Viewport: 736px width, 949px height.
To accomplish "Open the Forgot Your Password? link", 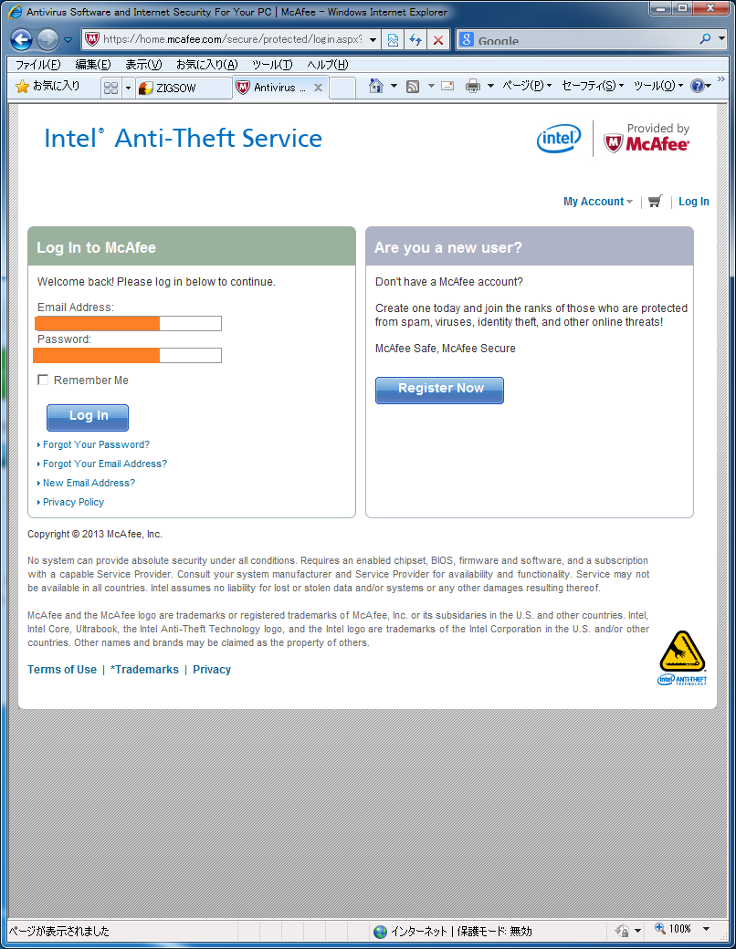I will tap(96, 445).
